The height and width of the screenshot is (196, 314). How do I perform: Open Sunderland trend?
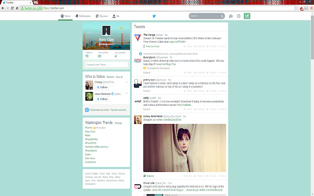point(90,162)
